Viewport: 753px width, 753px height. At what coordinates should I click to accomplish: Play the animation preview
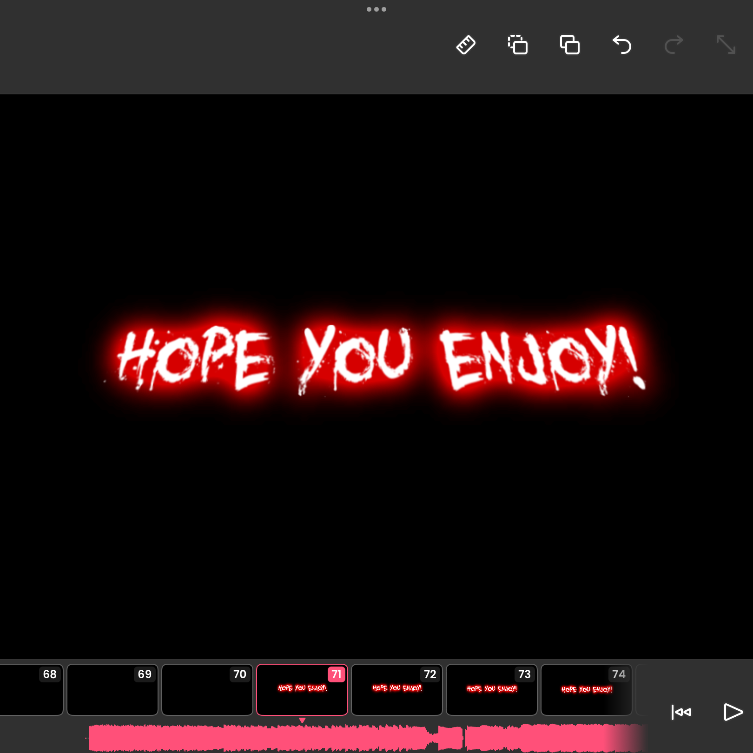click(x=733, y=712)
